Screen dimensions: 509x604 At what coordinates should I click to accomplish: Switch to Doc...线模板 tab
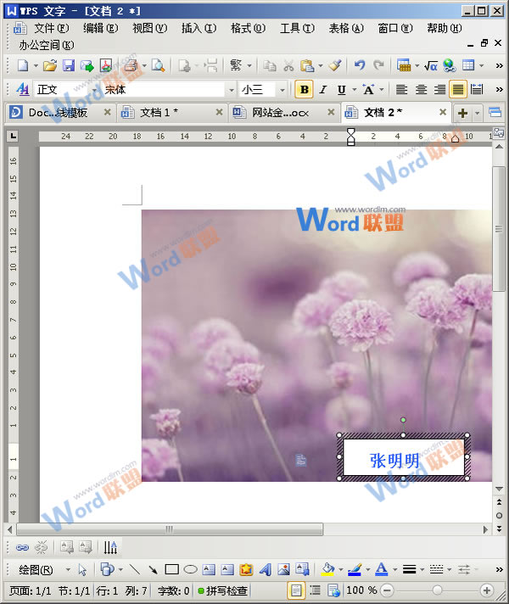click(60, 113)
